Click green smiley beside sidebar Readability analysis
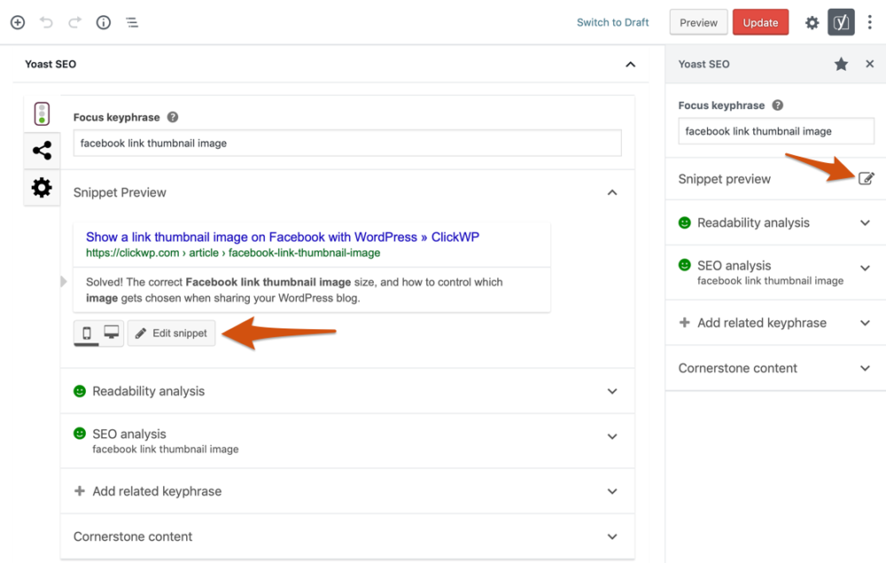886x563 pixels. 684,222
